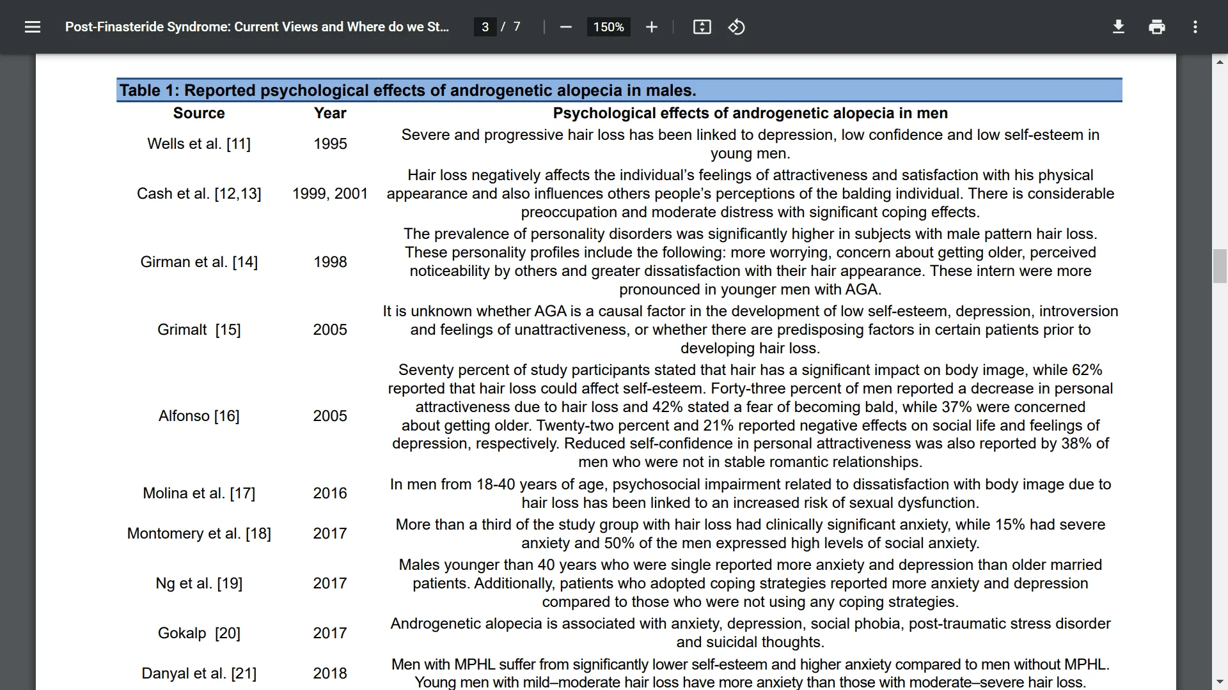Click the 'Ng et al. [19]' cell
This screenshot has height=690, width=1228.
coord(199,583)
